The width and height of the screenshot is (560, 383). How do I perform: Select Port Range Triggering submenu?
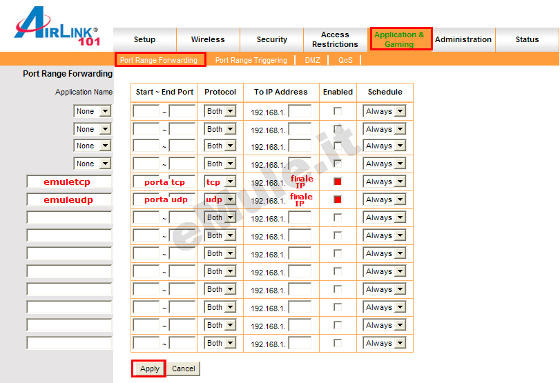[251, 60]
